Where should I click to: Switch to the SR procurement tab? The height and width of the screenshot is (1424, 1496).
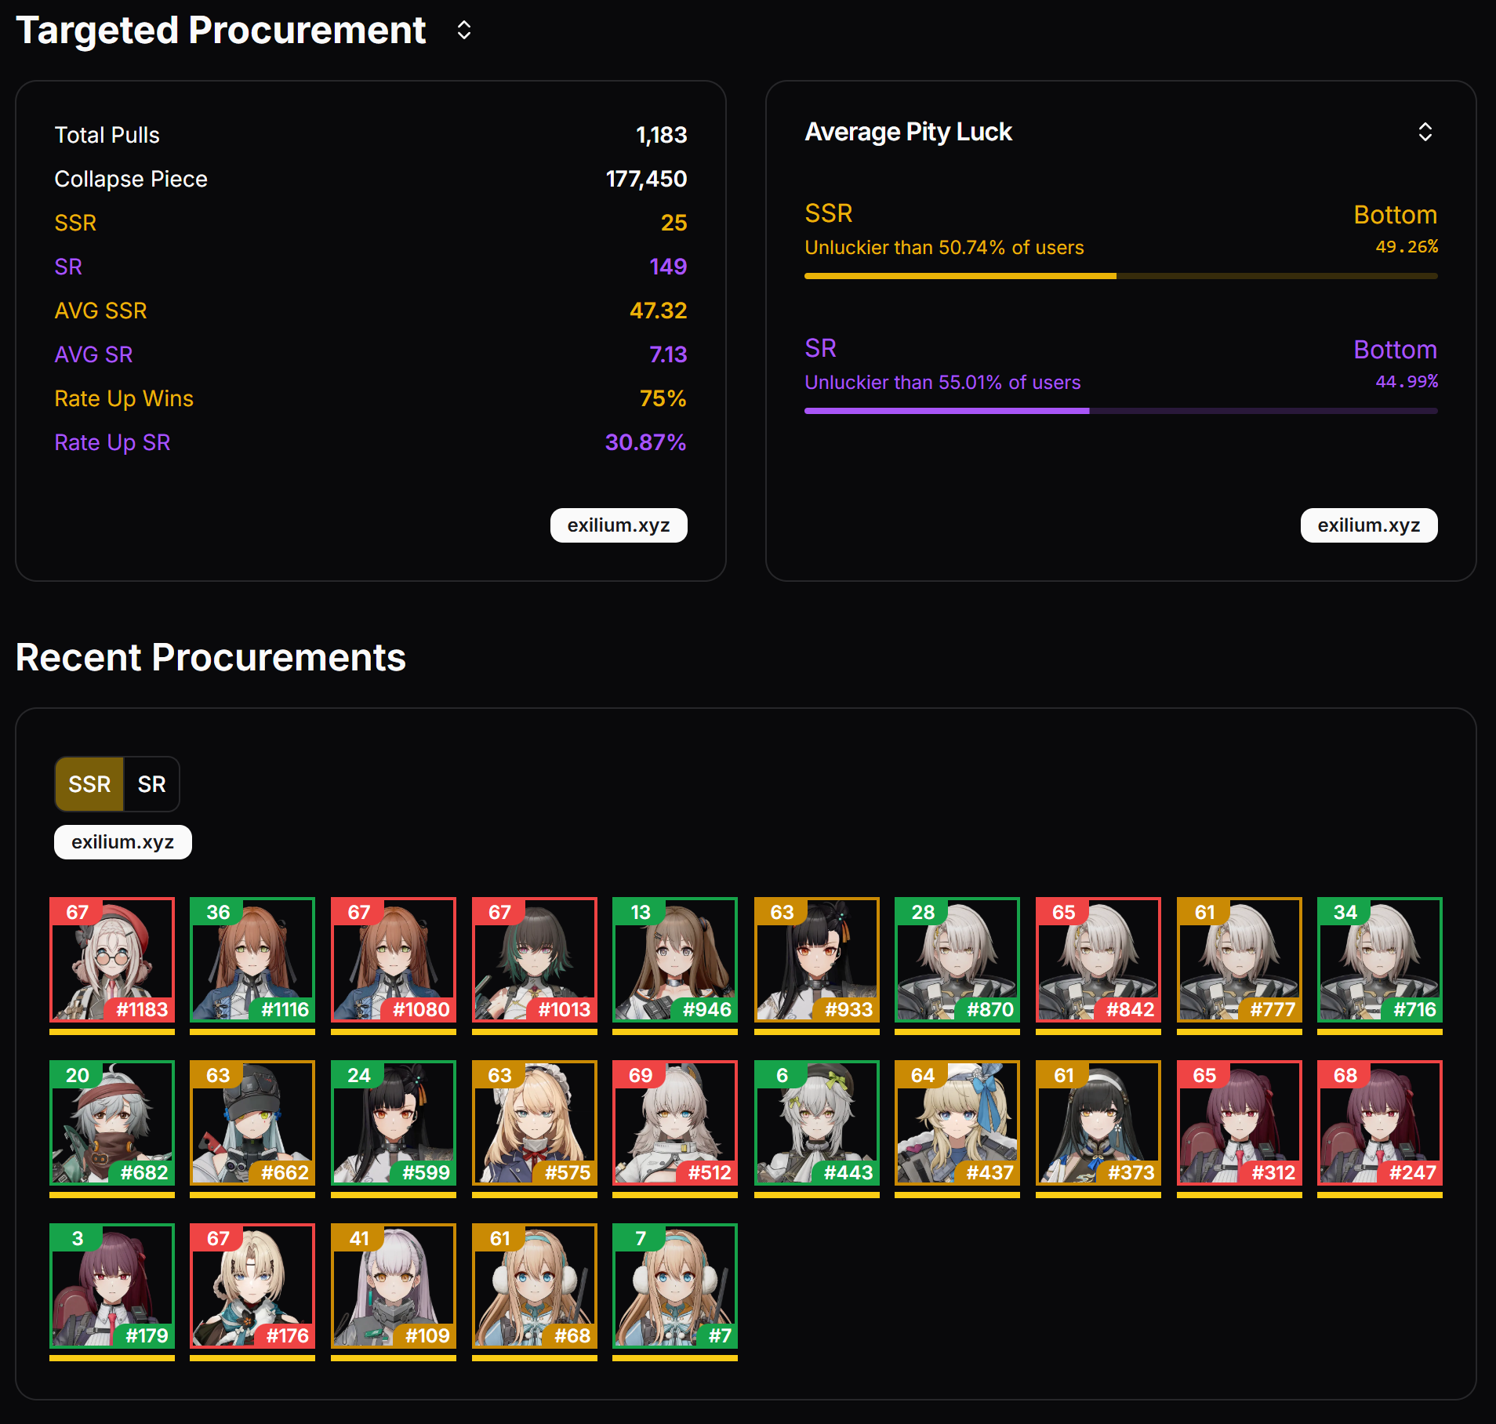tap(151, 784)
